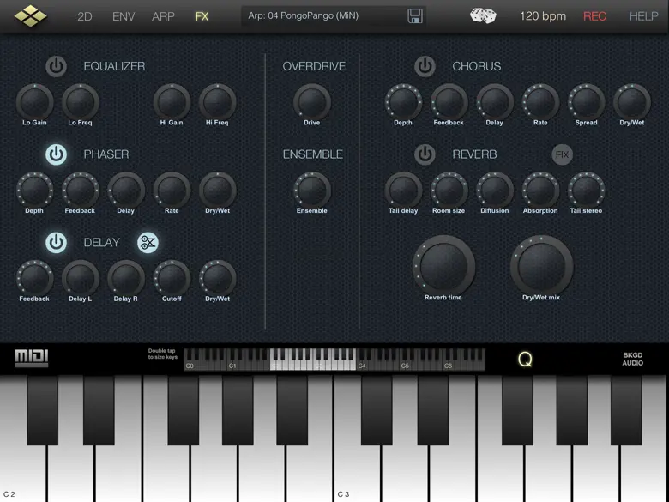Click the diamond app logo icon
Screen dimensions: 669x502
(31, 15)
